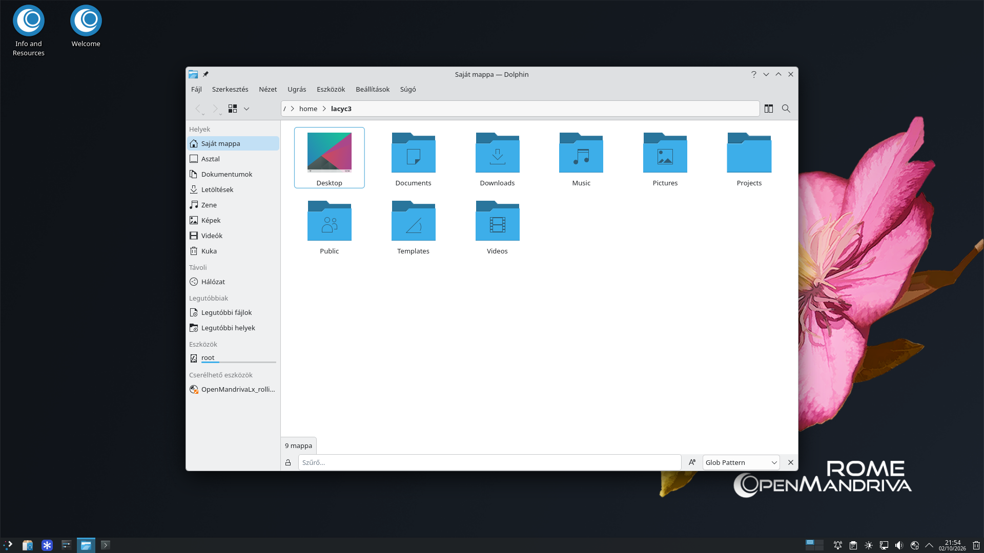Select Letöltések in the places panel
Viewport: 984px width, 553px height.
tap(233, 189)
